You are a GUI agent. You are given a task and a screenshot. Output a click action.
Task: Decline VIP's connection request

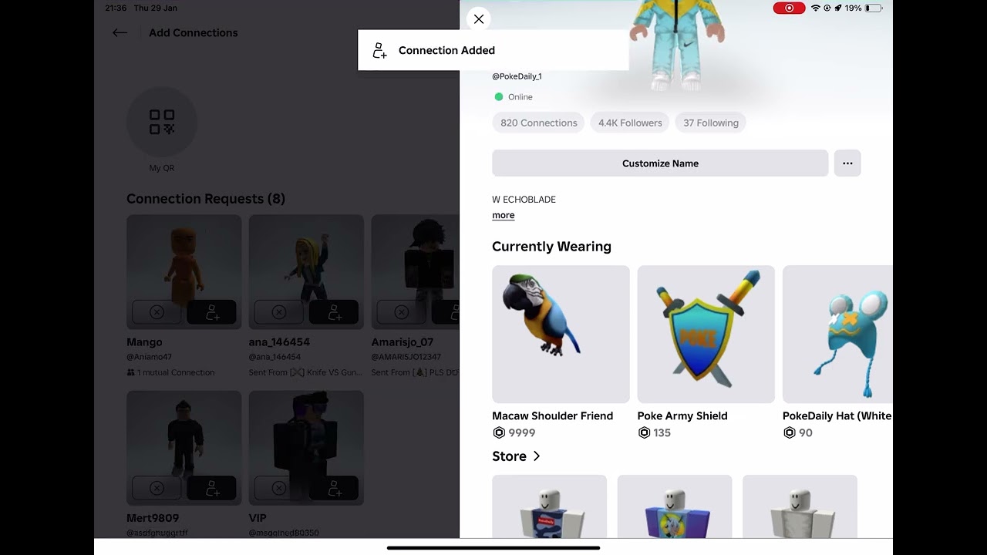(279, 488)
